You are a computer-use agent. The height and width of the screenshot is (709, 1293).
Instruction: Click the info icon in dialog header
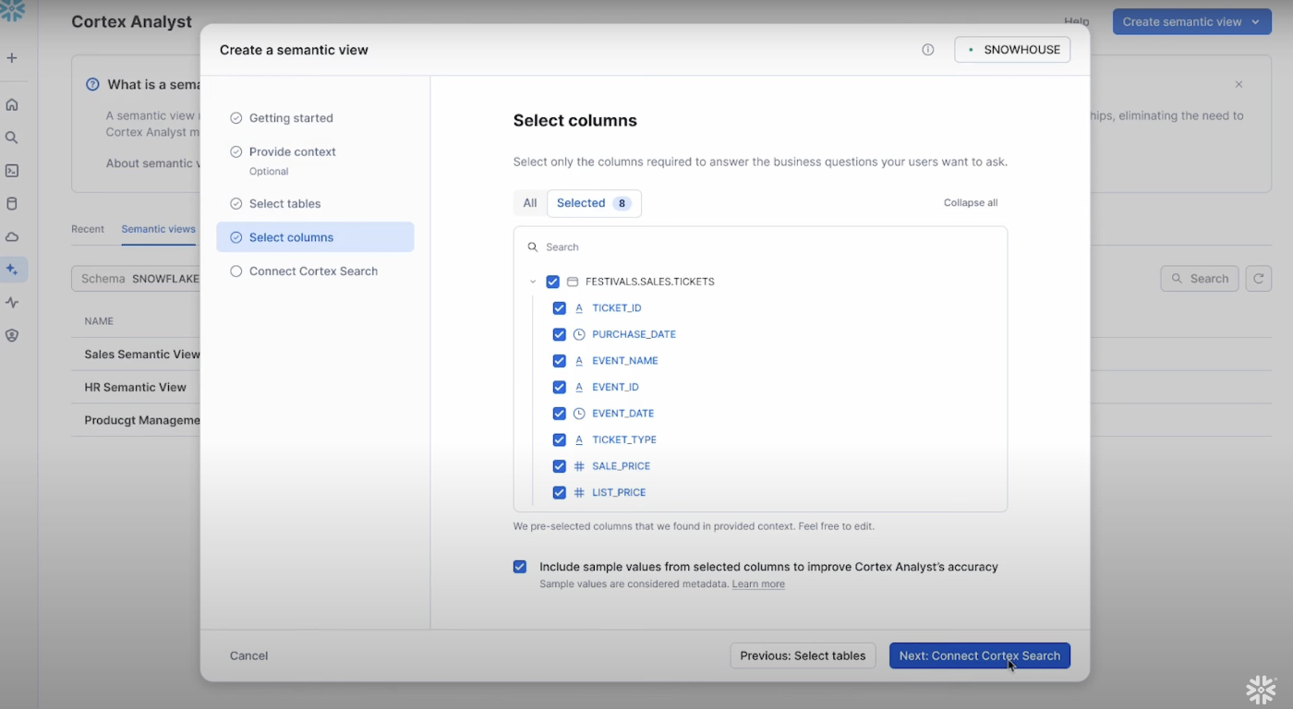tap(928, 50)
